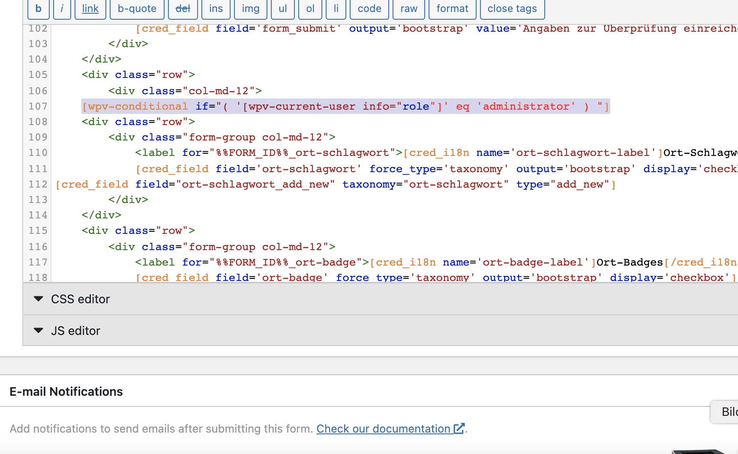Click the italic 'i' quicktag button
Image resolution: width=738 pixels, height=454 pixels.
pyautogui.click(x=62, y=9)
